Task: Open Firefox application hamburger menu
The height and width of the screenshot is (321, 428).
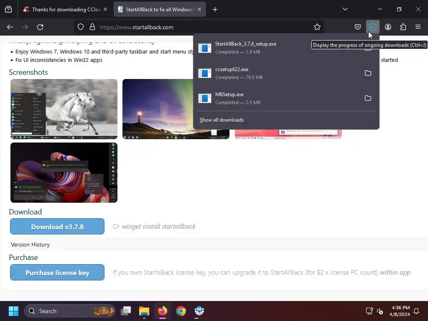Action: pyautogui.click(x=418, y=27)
